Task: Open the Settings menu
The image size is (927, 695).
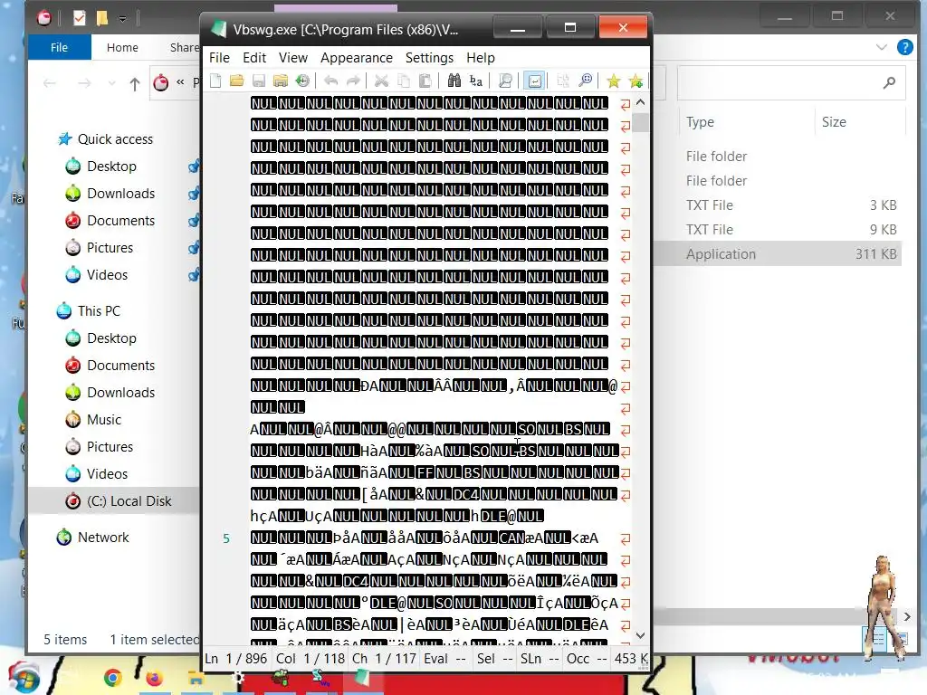Action: click(430, 58)
